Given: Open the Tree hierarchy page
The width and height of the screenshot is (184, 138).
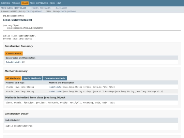Looking at the screenshot, I should coord(32,3).
